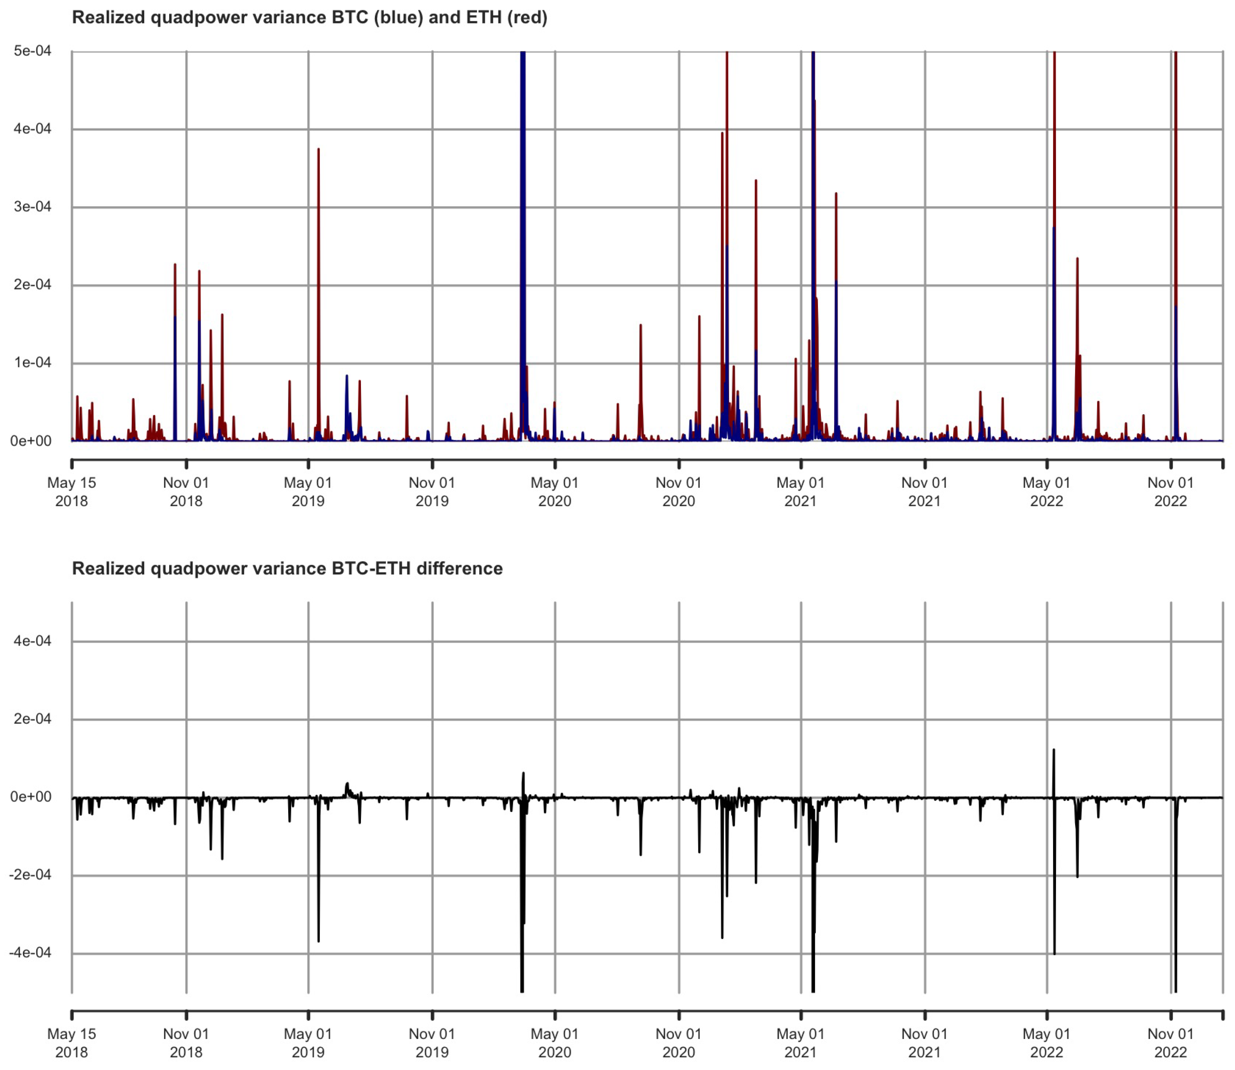Click the May 01 2021 label on top axis

pyautogui.click(x=801, y=492)
